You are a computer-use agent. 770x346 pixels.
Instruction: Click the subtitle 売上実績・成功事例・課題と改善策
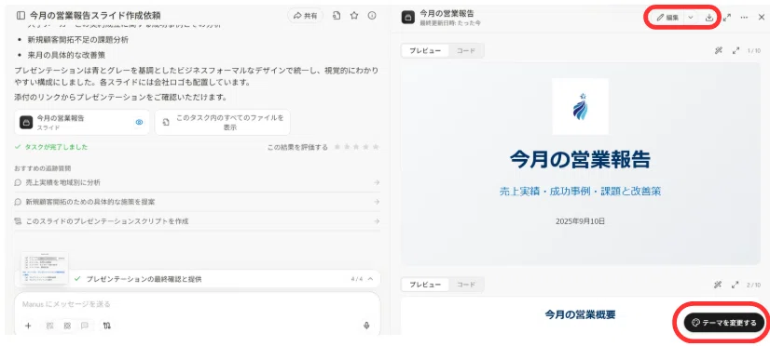[580, 191]
